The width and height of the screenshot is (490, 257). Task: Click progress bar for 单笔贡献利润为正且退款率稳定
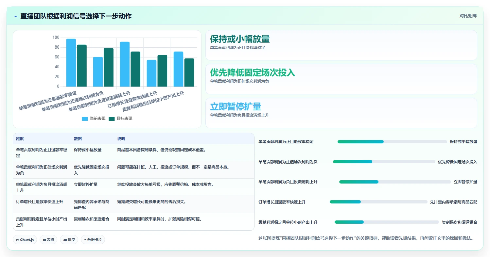392,142
